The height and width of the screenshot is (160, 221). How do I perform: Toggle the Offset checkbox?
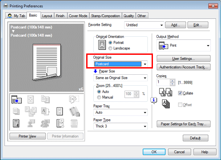click(x=180, y=105)
